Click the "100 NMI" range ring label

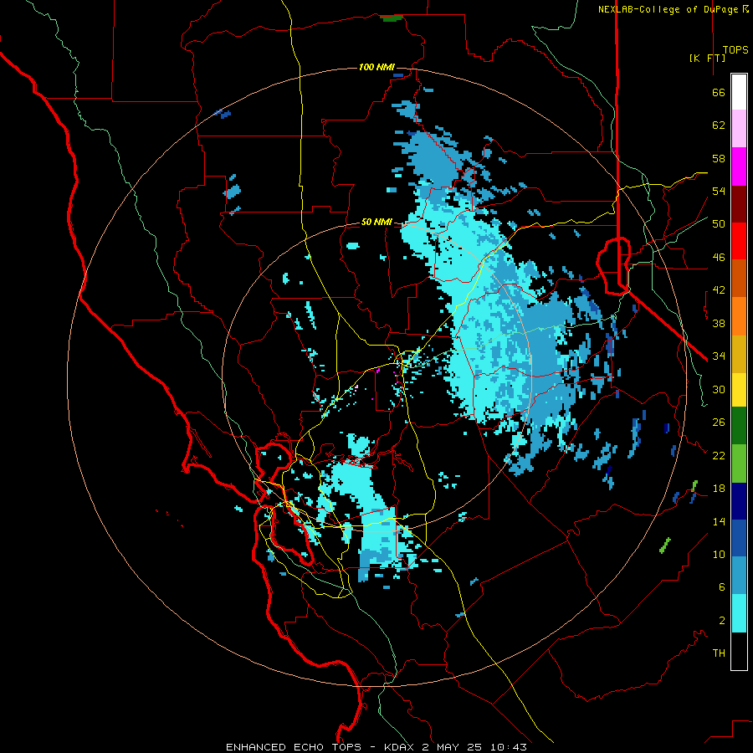point(376,67)
